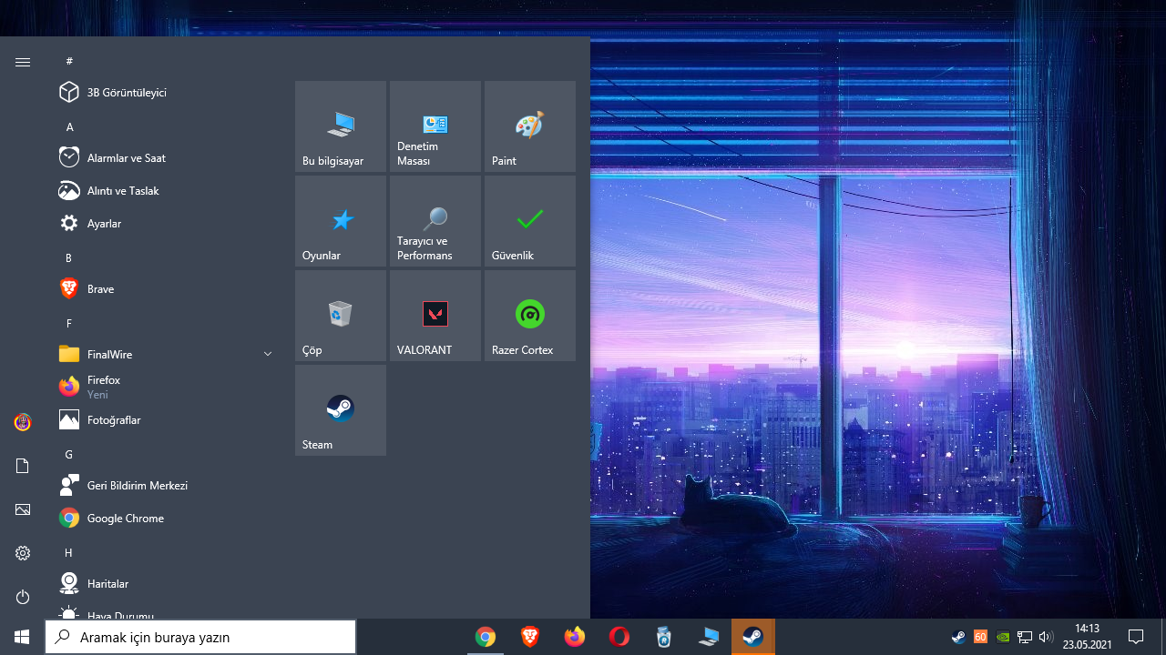Open the Fotoğraflar app
The image size is (1166, 655).
point(167,420)
